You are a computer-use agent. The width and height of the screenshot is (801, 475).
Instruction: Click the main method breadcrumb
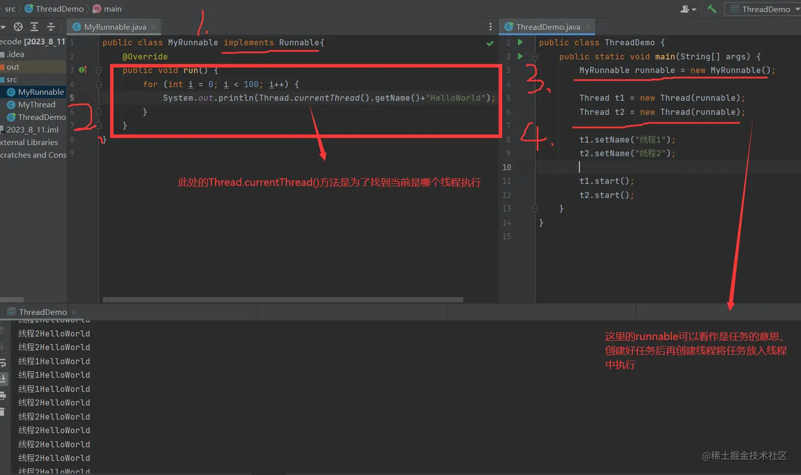click(x=107, y=8)
